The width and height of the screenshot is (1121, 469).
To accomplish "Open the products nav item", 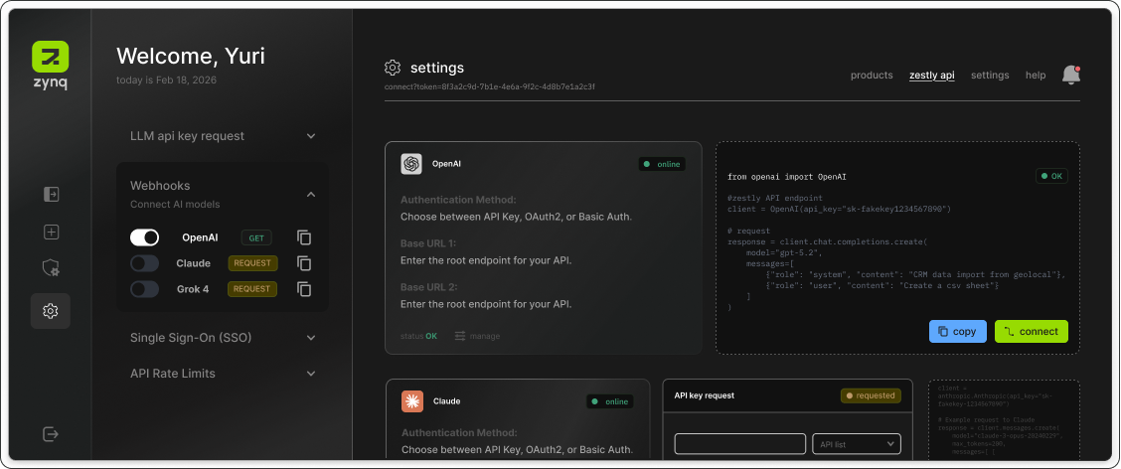I will [872, 76].
